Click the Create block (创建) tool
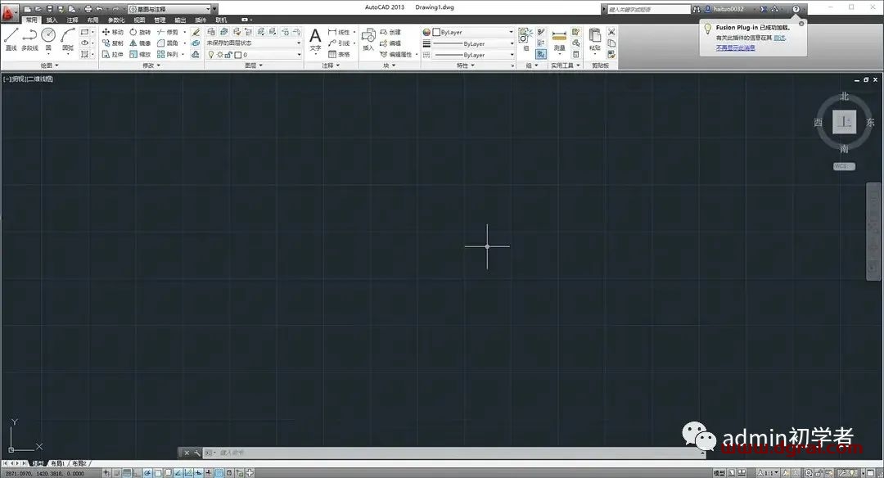 point(390,32)
